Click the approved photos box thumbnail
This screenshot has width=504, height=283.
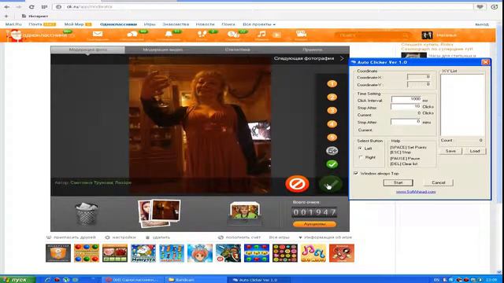244,213
